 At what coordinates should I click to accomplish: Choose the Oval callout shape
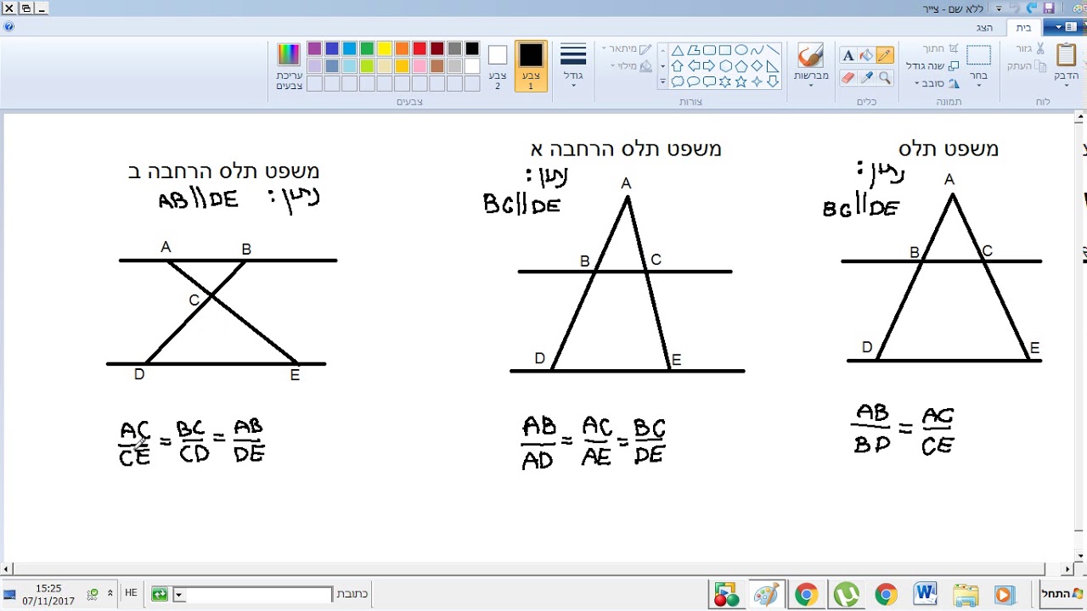coord(693,81)
